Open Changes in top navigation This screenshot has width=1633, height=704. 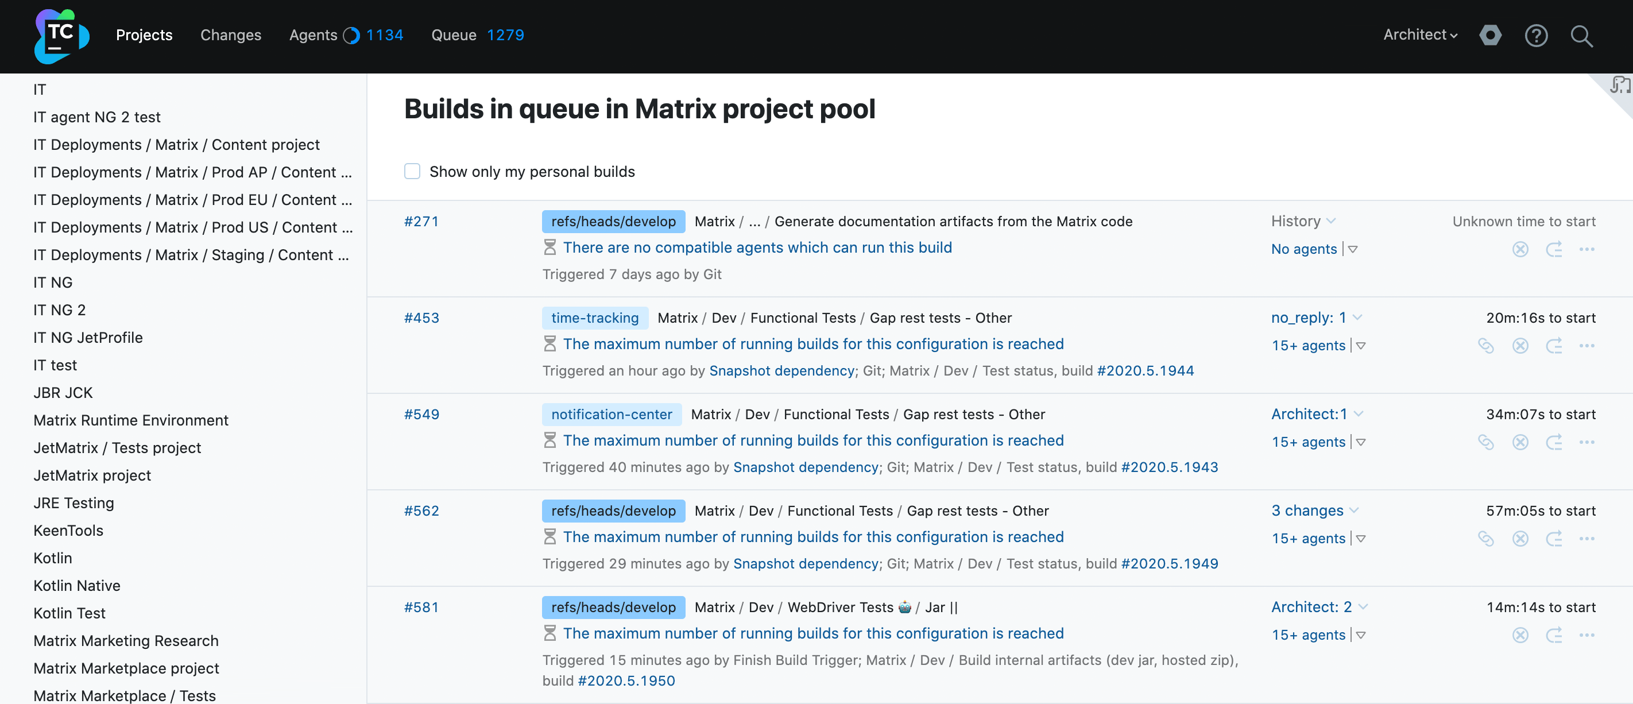click(231, 36)
